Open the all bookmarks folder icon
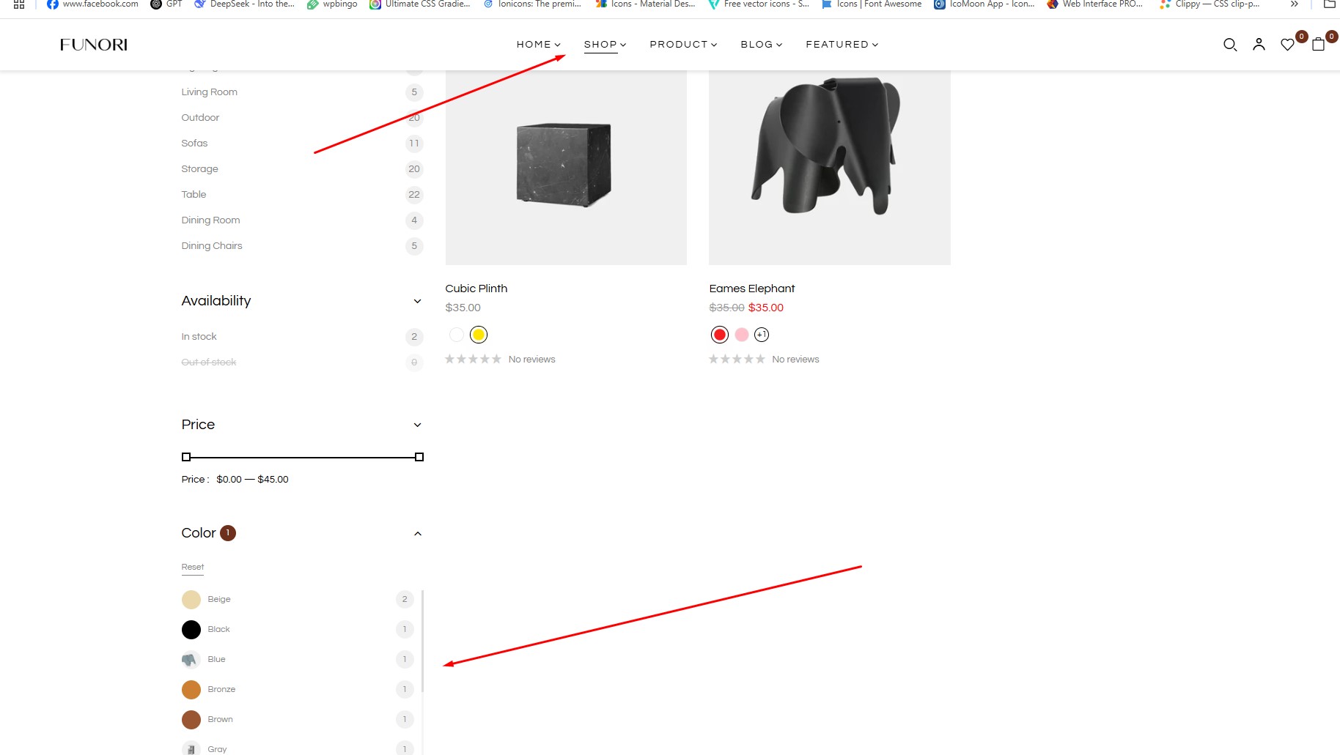This screenshot has height=755, width=1340. tap(1330, 4)
